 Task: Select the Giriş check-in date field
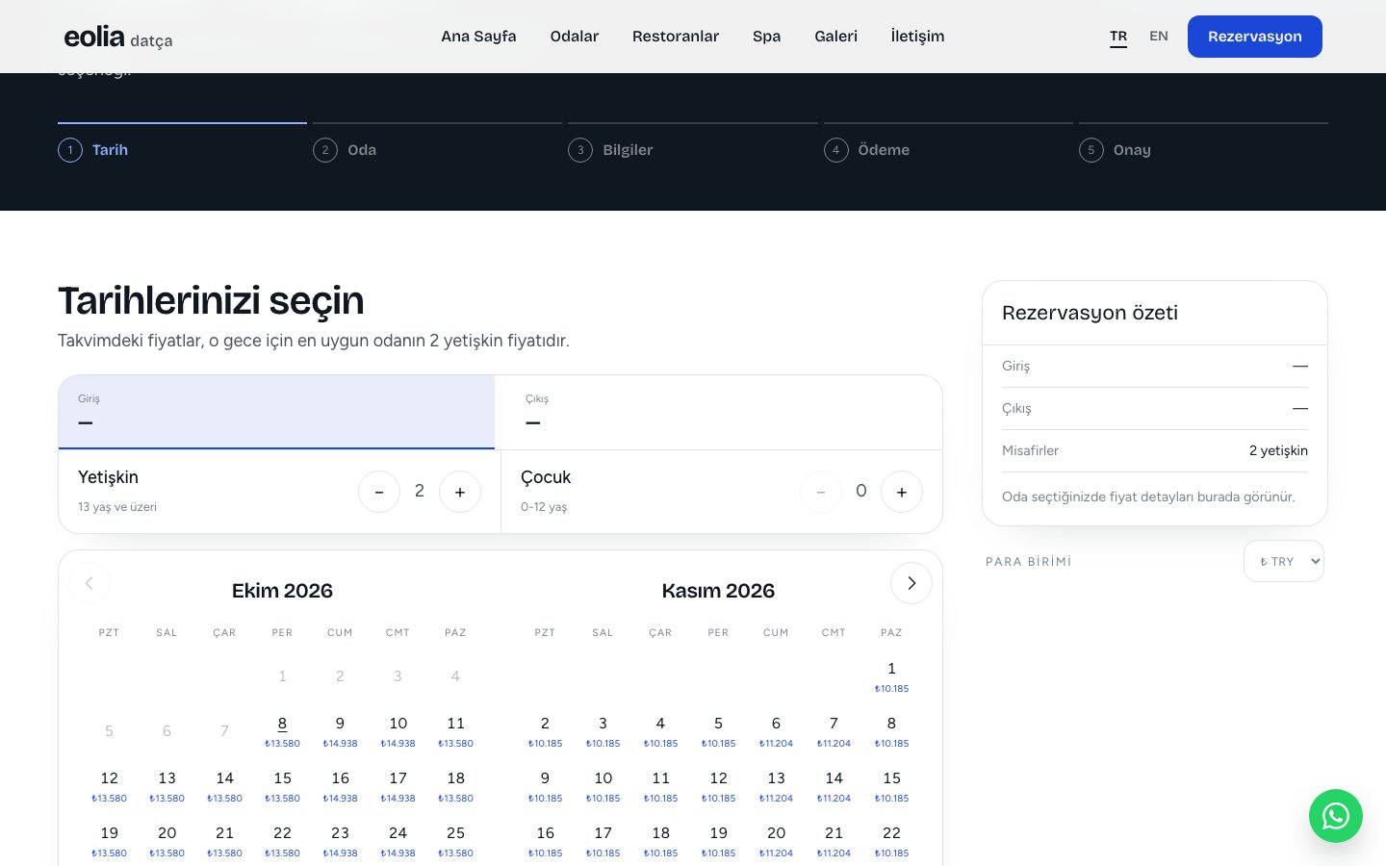(x=276, y=412)
